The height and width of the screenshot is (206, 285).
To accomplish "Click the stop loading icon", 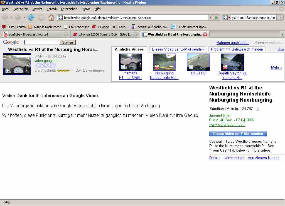I will (x=41, y=18).
